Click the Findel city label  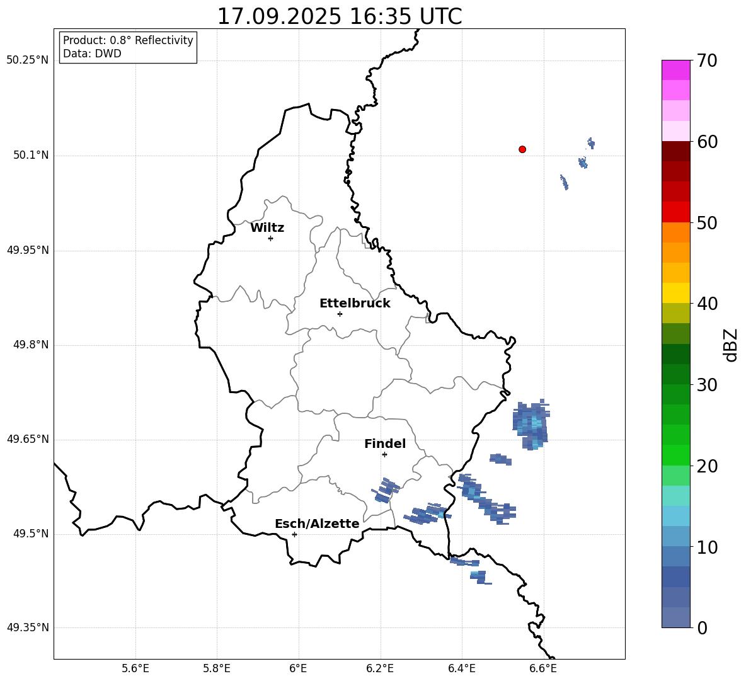click(x=385, y=444)
